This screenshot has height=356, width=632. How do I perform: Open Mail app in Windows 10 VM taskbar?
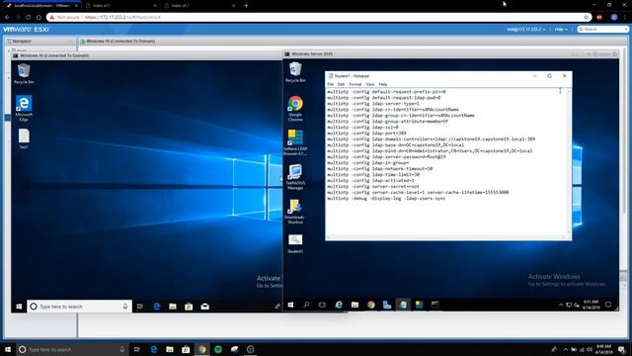[x=204, y=307]
